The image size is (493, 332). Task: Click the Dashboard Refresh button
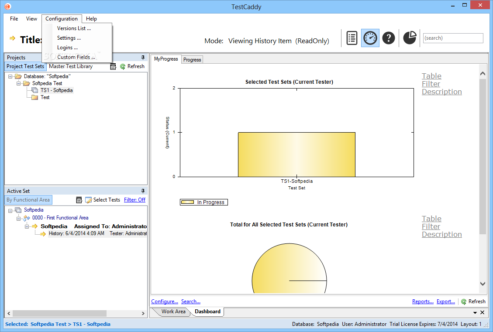(473, 301)
